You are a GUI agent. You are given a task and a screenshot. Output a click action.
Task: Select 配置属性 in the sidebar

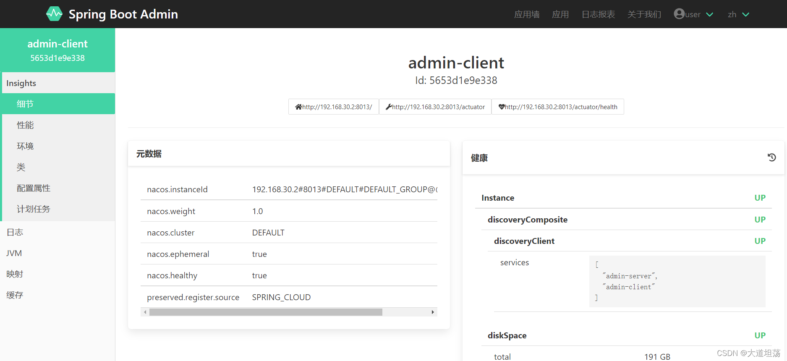(58, 188)
